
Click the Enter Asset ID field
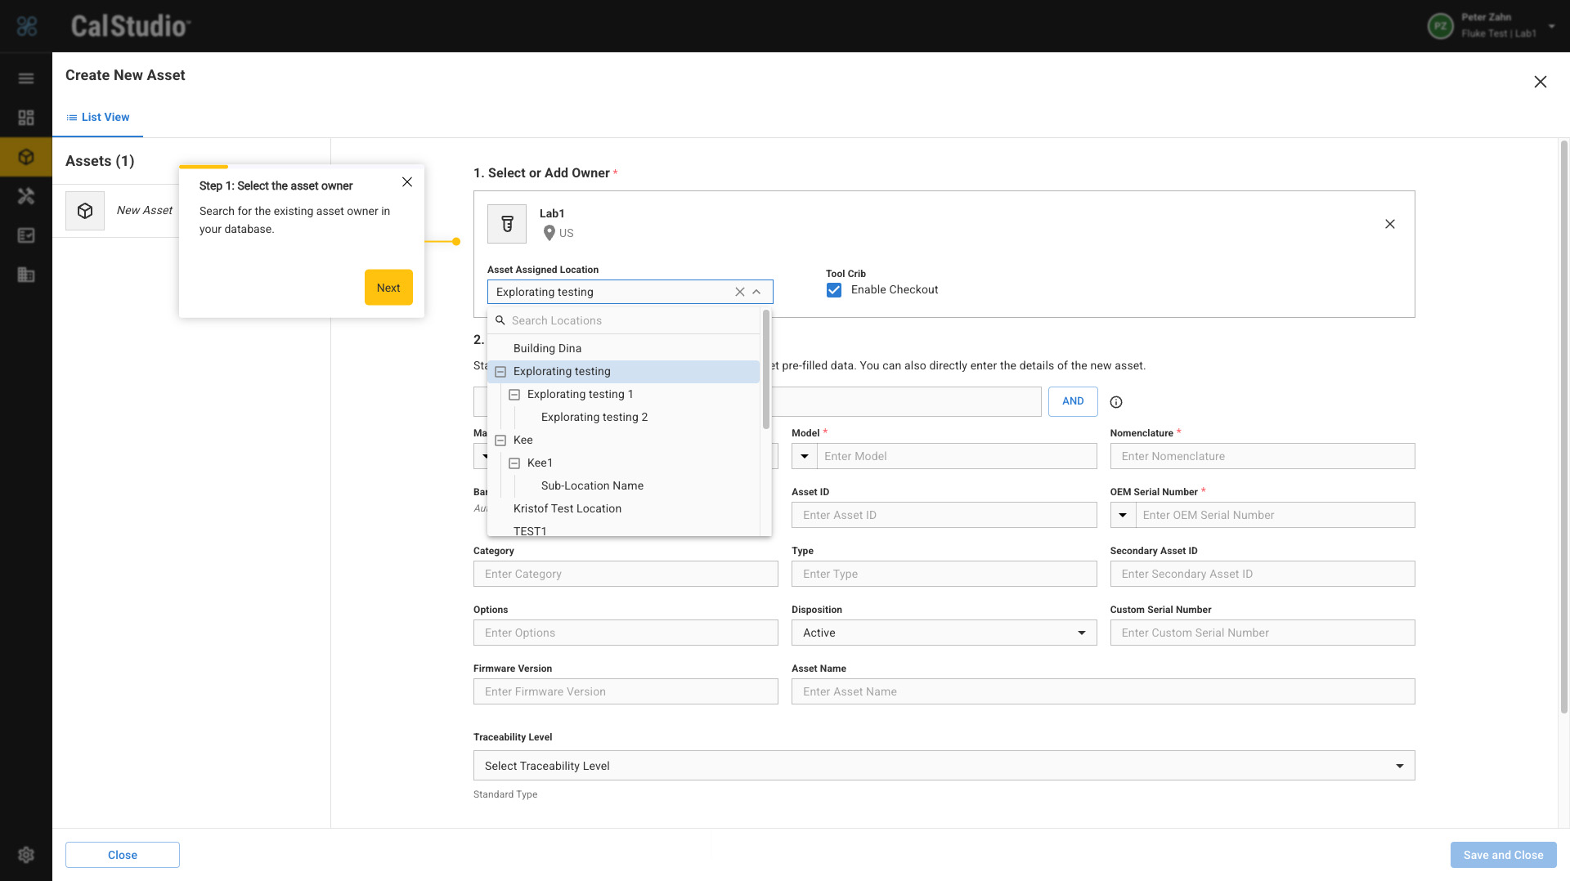click(x=944, y=515)
